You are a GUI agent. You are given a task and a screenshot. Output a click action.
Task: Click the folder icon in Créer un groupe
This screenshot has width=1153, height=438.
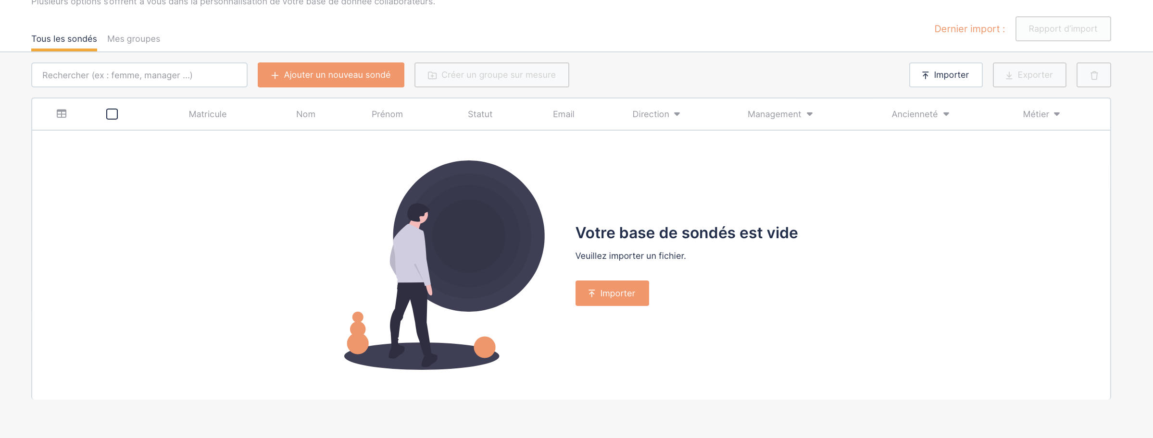point(432,75)
